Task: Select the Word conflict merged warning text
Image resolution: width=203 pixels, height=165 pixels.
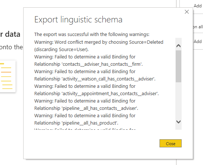Action: 99,46
